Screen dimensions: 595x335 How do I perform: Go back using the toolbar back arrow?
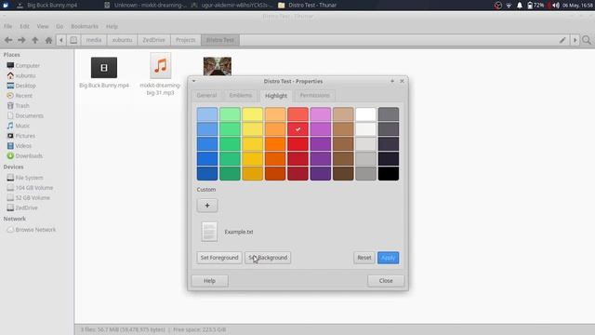[8, 40]
